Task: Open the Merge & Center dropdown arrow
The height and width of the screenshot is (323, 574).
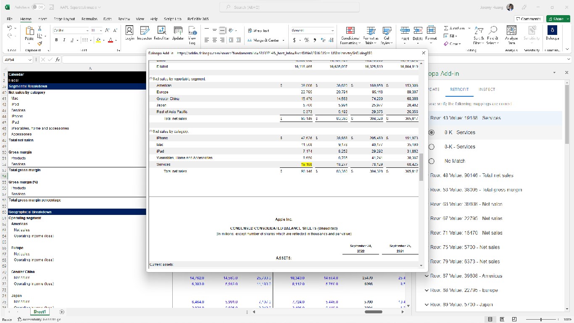Action: [x=283, y=40]
